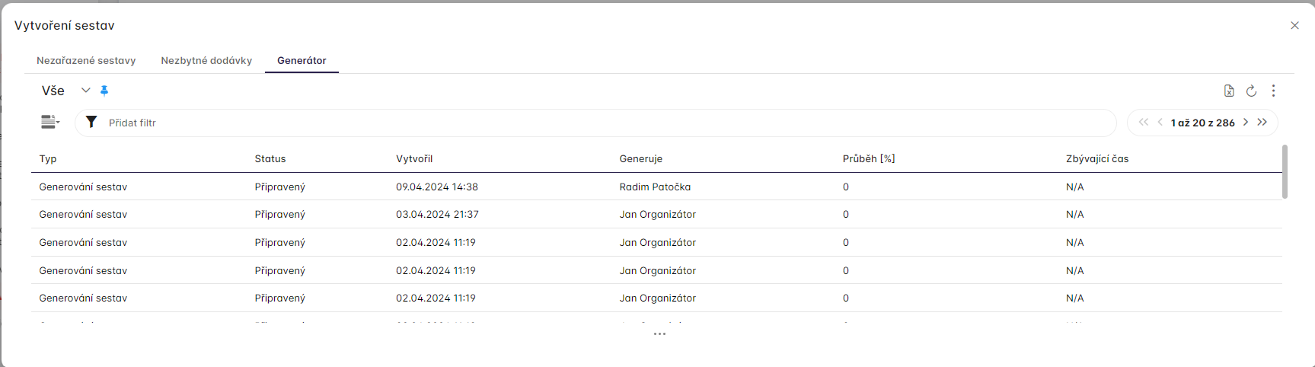The image size is (1315, 367).
Task: Jump to the first page arrow
Action: [x=1143, y=122]
